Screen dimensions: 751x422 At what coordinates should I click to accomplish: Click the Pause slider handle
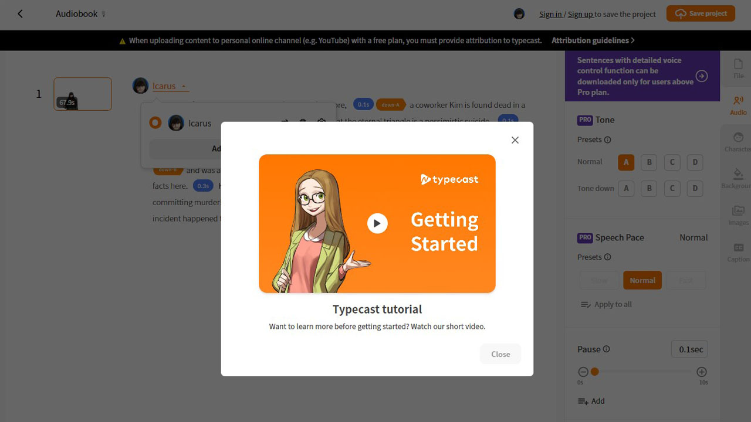[595, 372]
